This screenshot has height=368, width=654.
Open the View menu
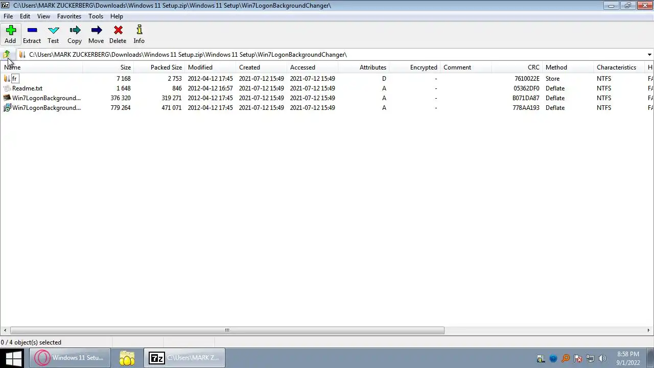[x=43, y=16]
